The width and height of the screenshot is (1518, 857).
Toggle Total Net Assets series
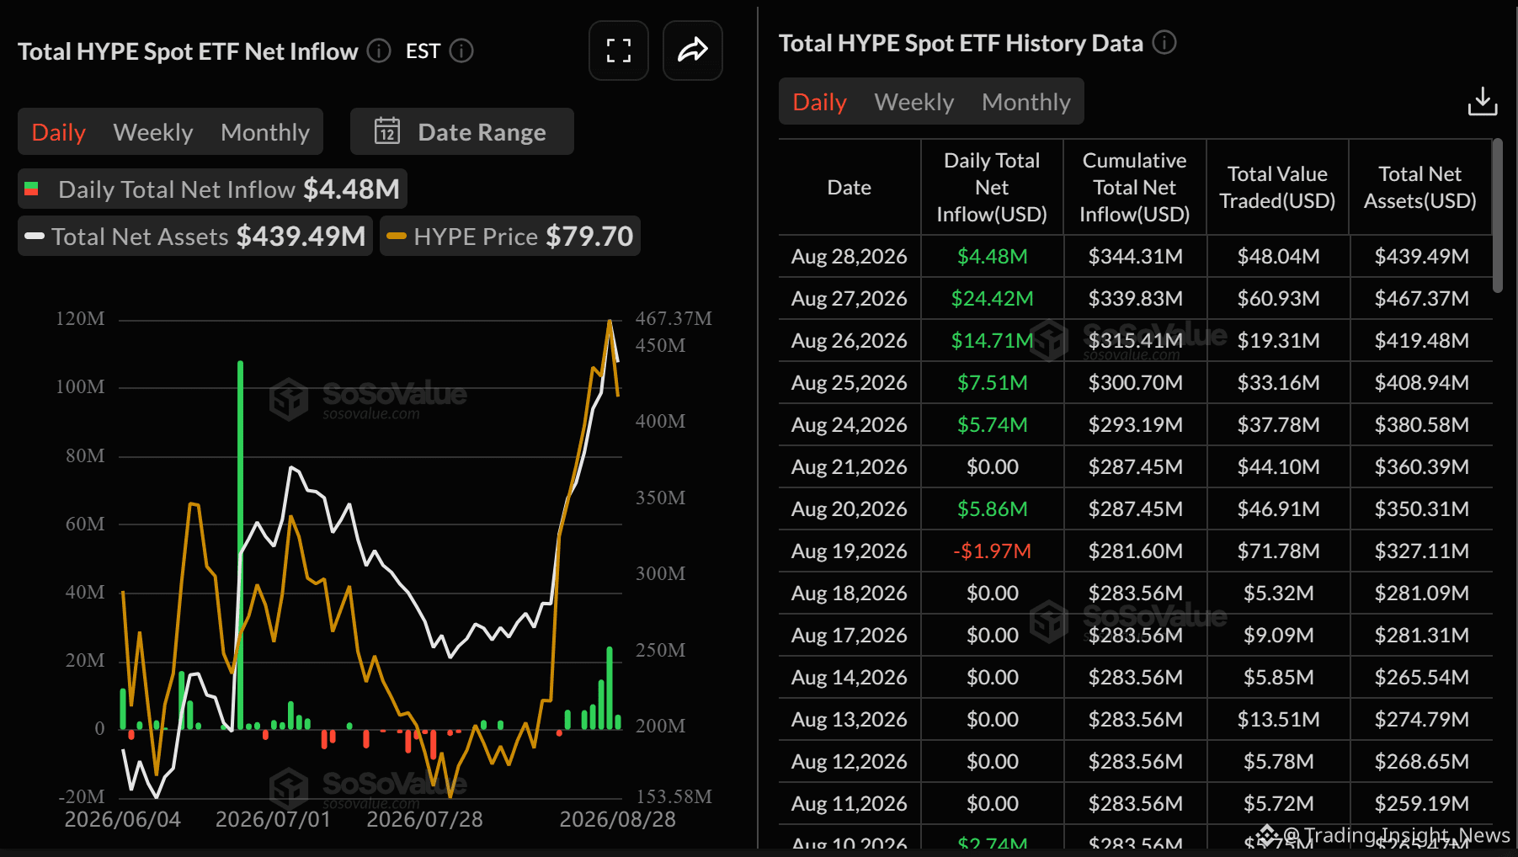(195, 236)
